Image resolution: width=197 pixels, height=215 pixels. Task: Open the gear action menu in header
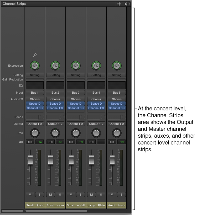(127, 4)
